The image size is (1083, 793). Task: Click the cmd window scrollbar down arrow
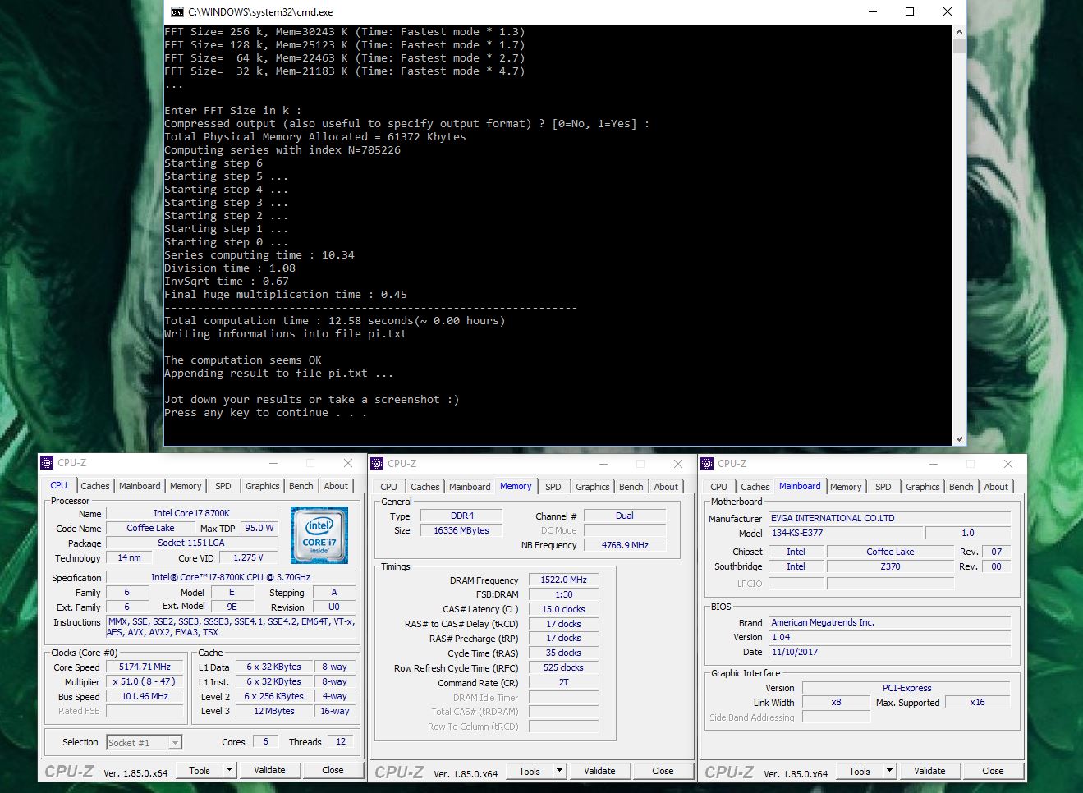[x=959, y=439]
